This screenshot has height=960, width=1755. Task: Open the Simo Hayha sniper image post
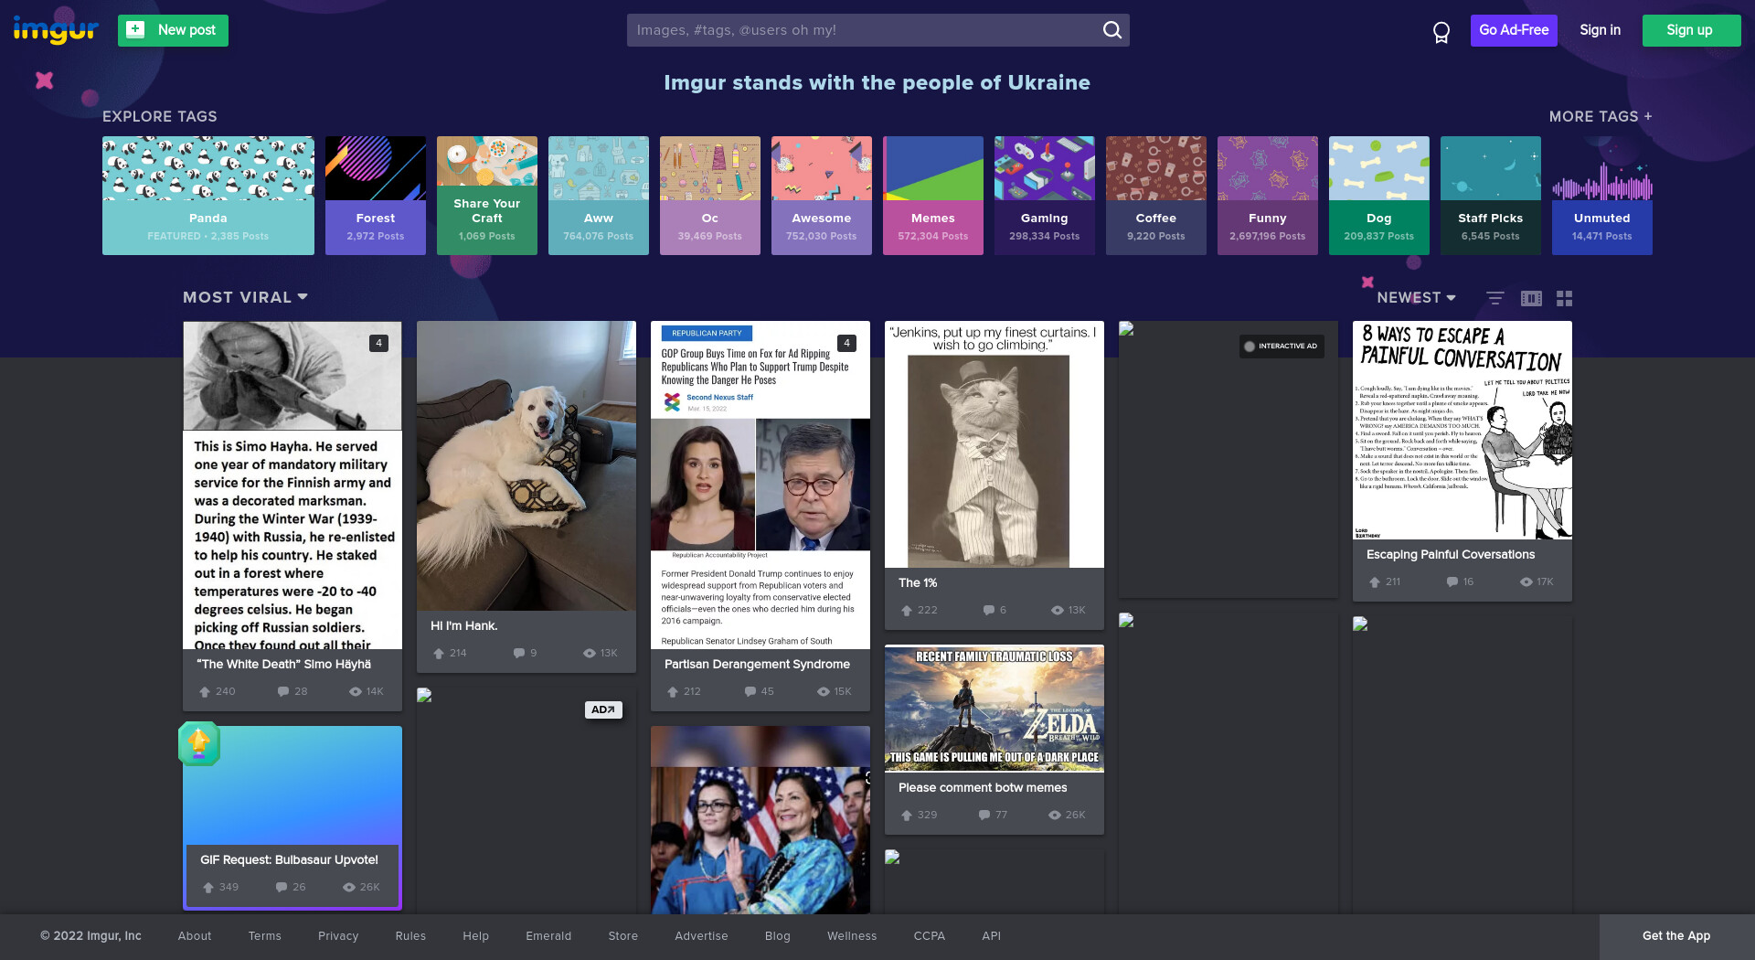click(x=292, y=485)
